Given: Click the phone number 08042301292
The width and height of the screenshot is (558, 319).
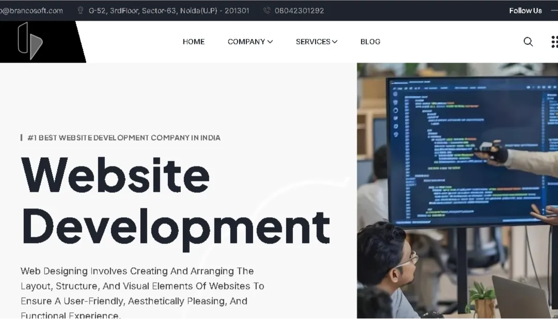Looking at the screenshot, I should coord(299,10).
